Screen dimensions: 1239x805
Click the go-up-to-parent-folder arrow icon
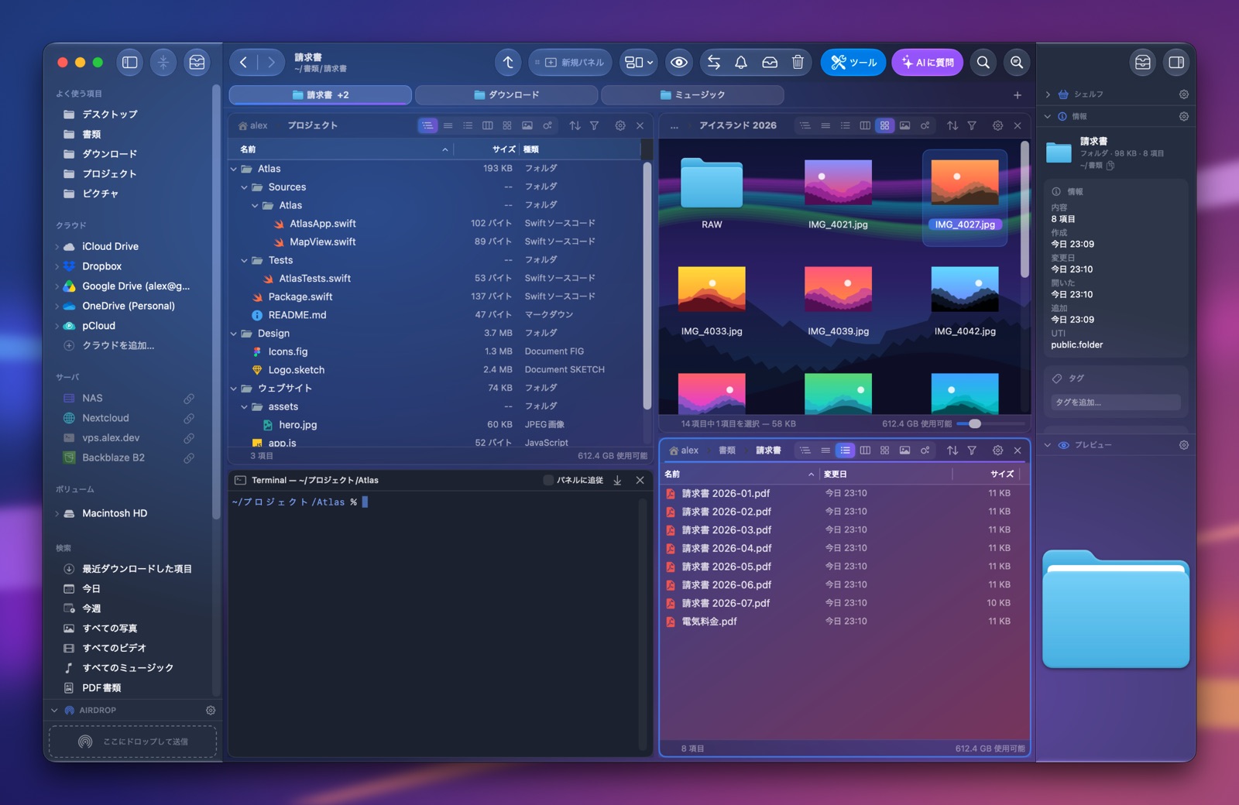[x=508, y=63]
